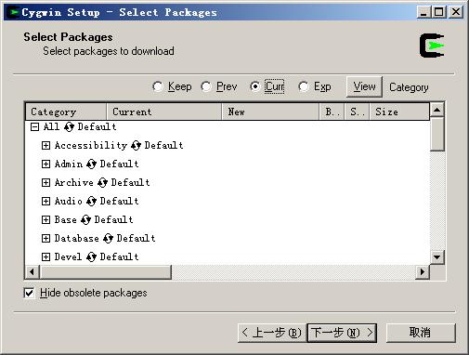This screenshot has width=469, height=355.
Task: Click the cycle icon next to All
Action: [x=69, y=126]
